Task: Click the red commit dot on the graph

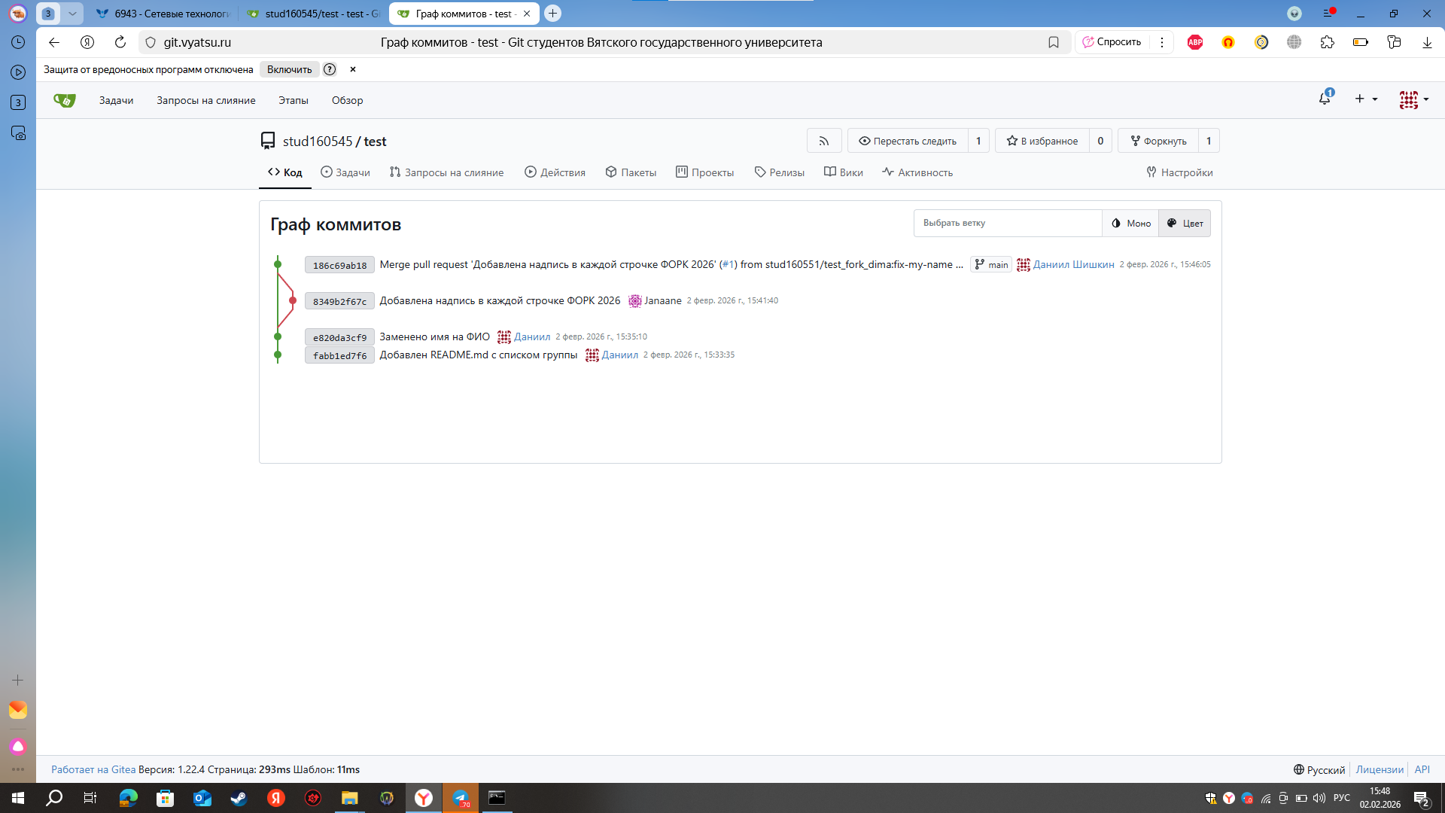Action: [293, 300]
